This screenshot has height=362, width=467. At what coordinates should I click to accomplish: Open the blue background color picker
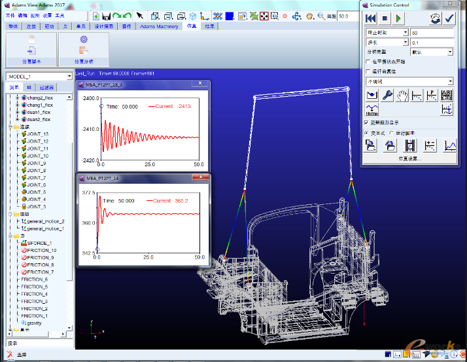230,16
